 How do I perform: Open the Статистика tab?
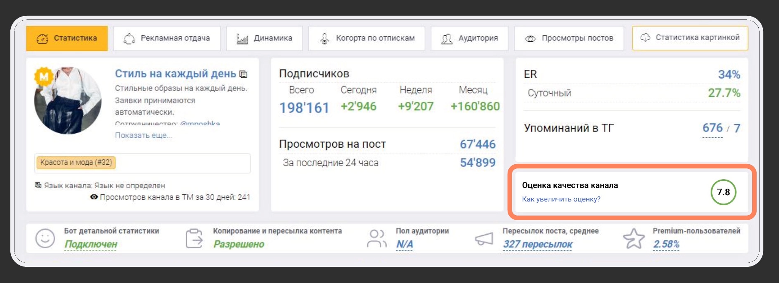pos(67,38)
